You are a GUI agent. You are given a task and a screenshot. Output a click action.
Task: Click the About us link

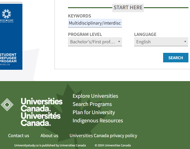tap(49, 136)
